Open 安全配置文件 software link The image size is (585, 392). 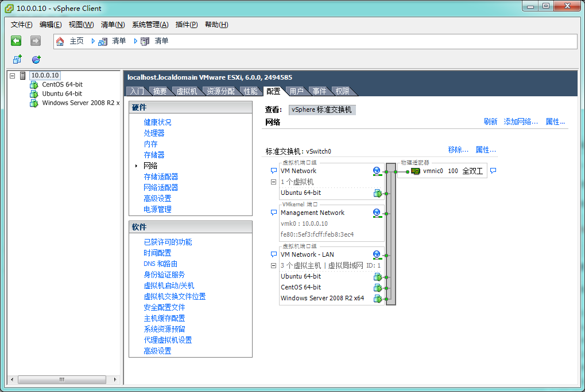[165, 308]
